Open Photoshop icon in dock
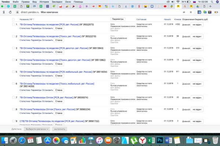 [159, 140]
